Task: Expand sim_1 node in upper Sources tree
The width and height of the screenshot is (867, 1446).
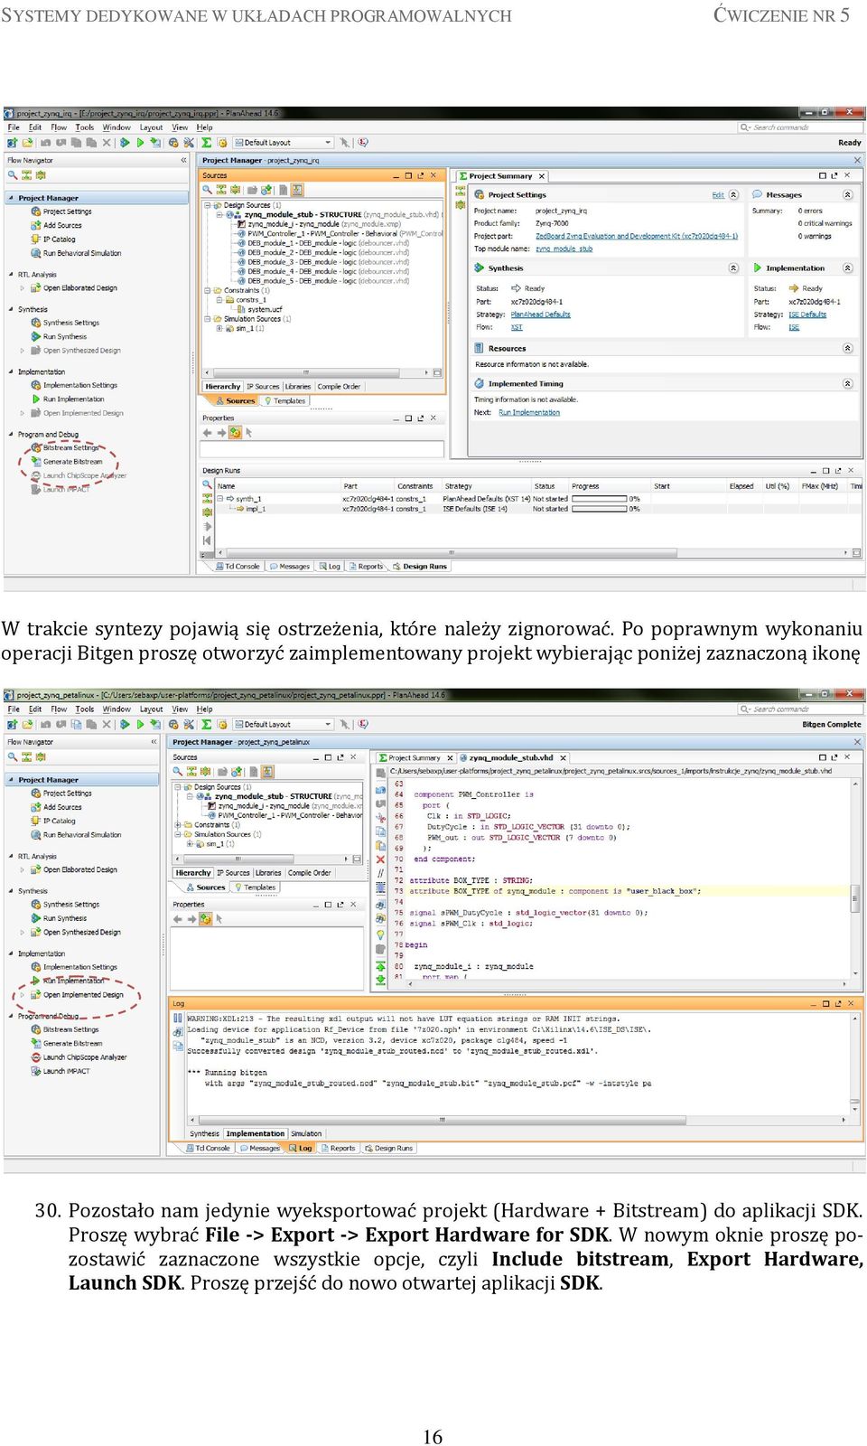Action: (219, 328)
